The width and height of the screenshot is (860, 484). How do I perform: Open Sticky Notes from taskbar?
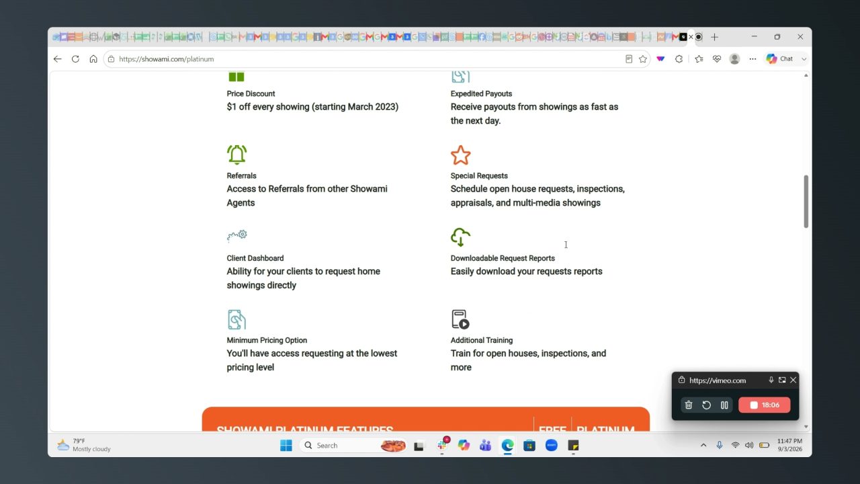coord(573,445)
